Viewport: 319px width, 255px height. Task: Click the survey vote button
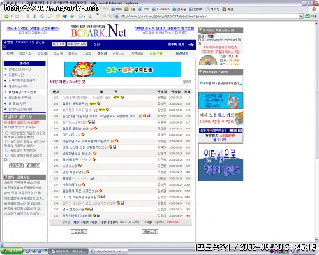(16, 166)
